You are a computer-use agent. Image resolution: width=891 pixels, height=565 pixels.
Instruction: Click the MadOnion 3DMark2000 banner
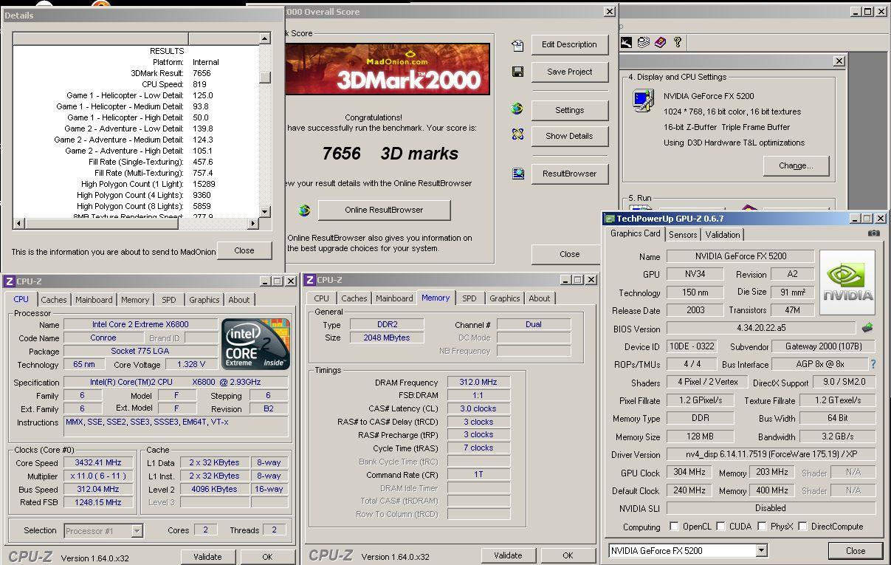tap(388, 69)
